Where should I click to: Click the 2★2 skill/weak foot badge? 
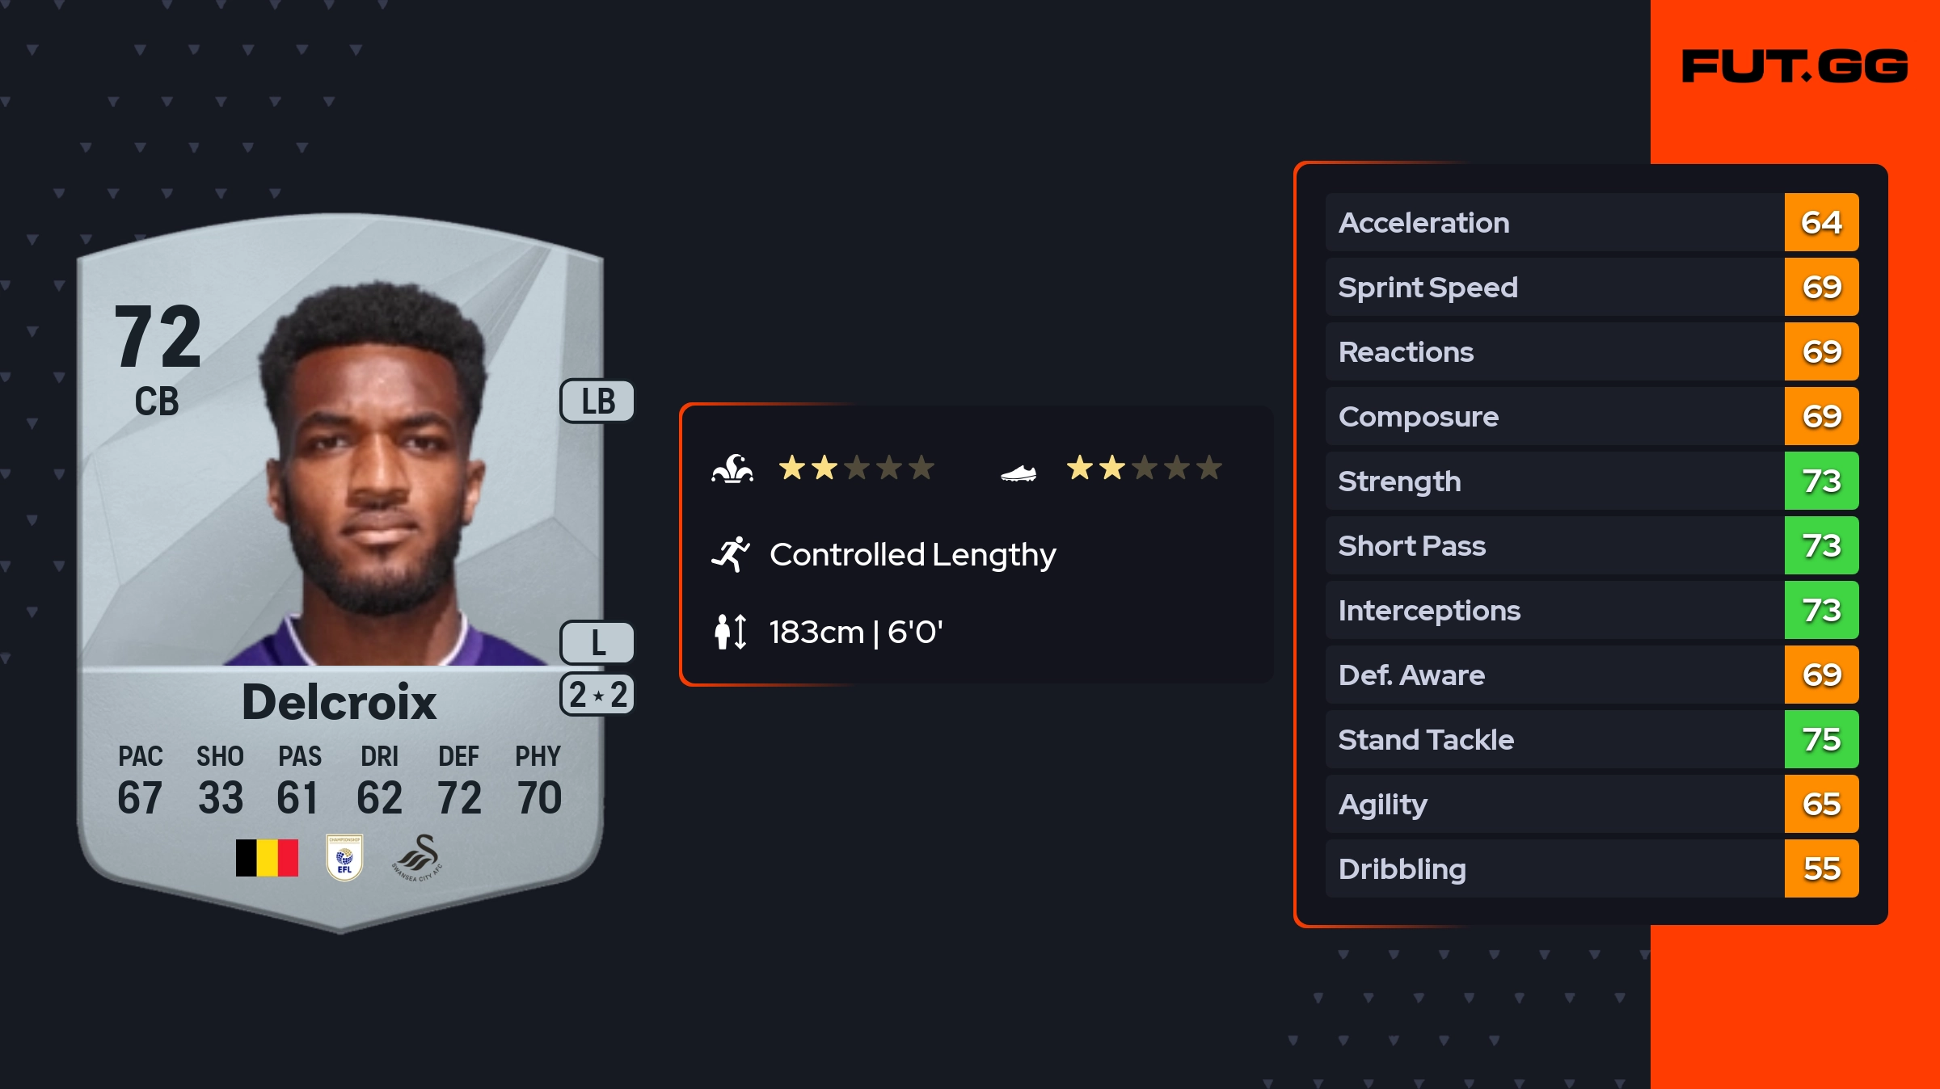598,695
